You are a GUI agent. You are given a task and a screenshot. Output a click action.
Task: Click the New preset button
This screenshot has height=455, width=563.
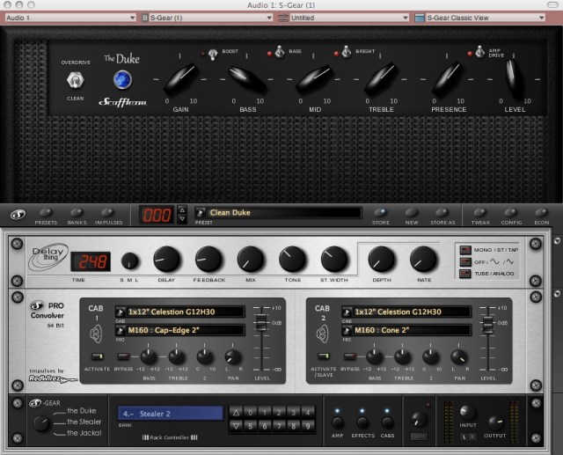coord(412,213)
